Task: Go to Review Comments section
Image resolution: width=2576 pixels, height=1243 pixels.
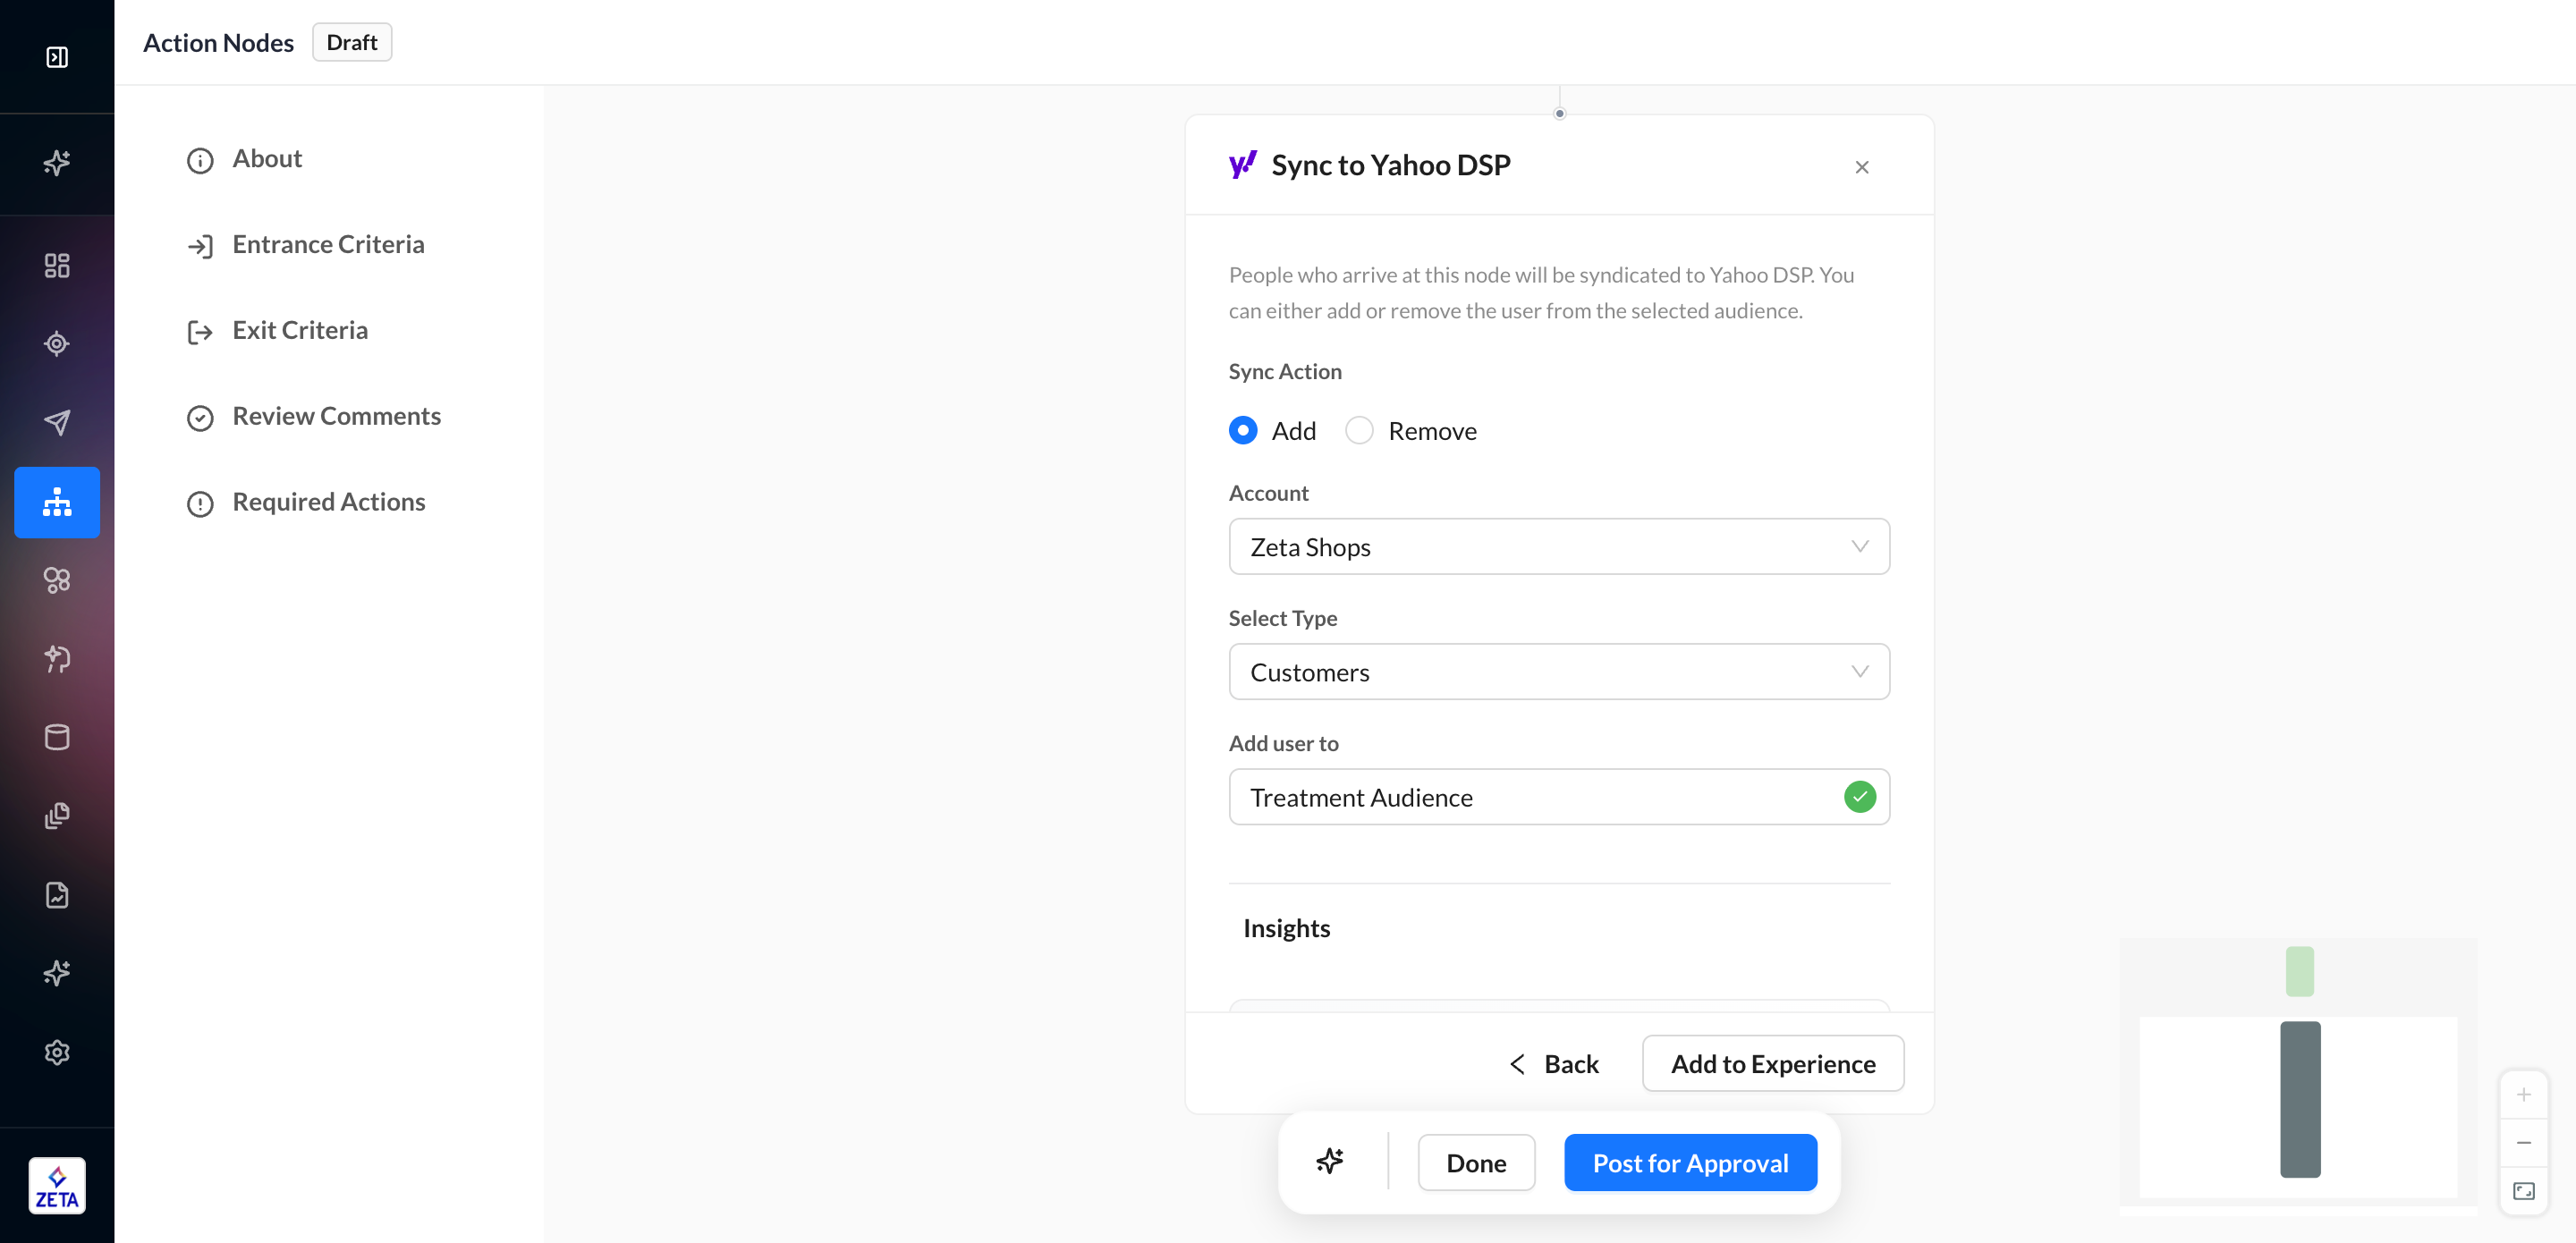Action: point(336,416)
